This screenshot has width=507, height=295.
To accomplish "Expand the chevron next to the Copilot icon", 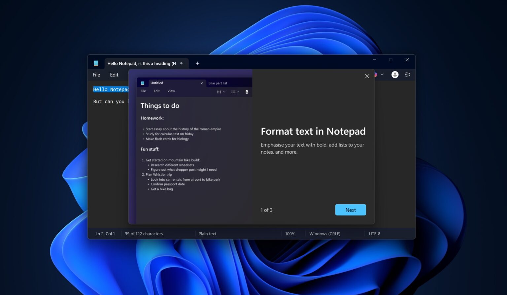I will click(382, 74).
